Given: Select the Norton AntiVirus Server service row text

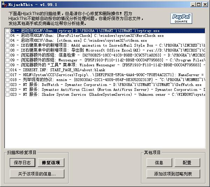Looking at the screenshot, I should (x=107, y=89).
